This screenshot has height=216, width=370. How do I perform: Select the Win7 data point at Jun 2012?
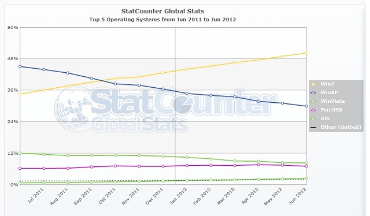306,53
